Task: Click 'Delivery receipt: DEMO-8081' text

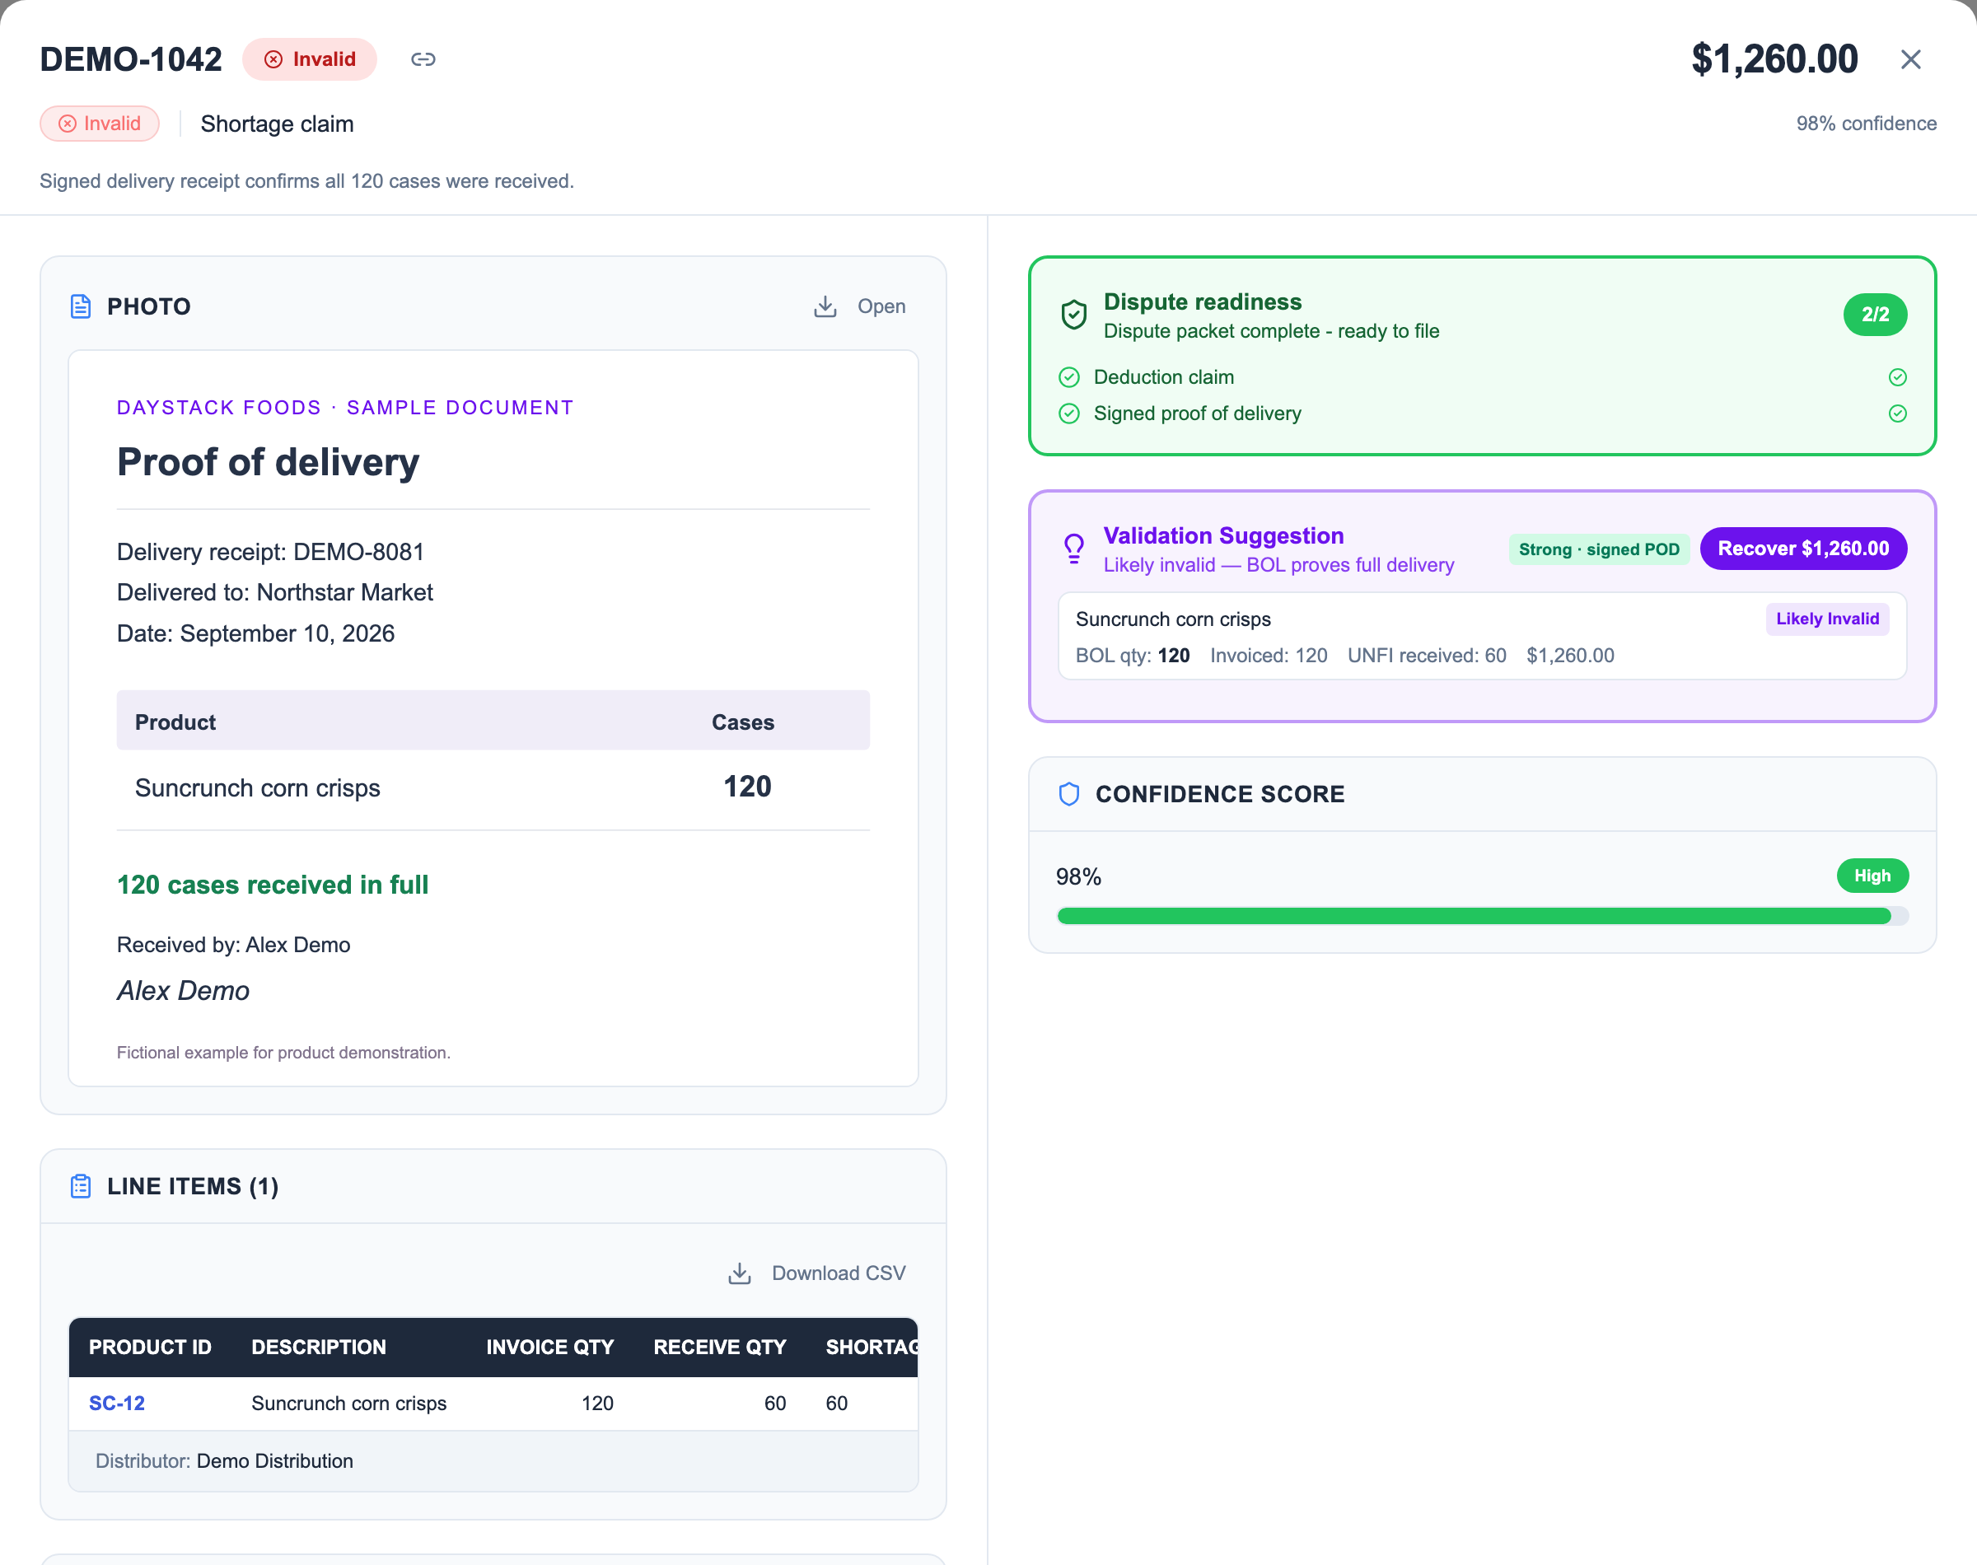Action: point(270,553)
